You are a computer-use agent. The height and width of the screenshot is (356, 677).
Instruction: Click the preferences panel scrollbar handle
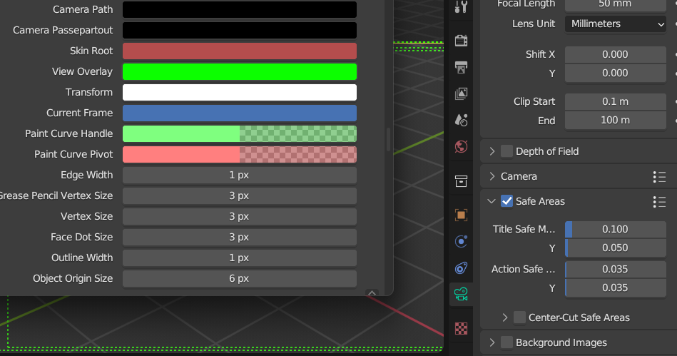pos(388,140)
